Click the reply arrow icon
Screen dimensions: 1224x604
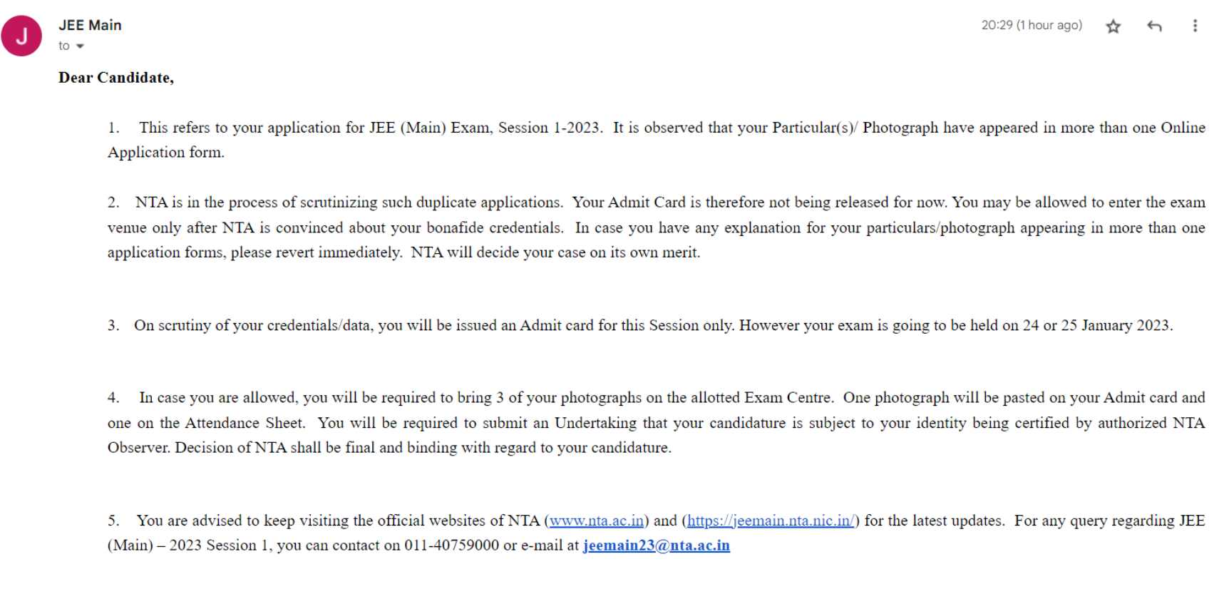point(1154,26)
